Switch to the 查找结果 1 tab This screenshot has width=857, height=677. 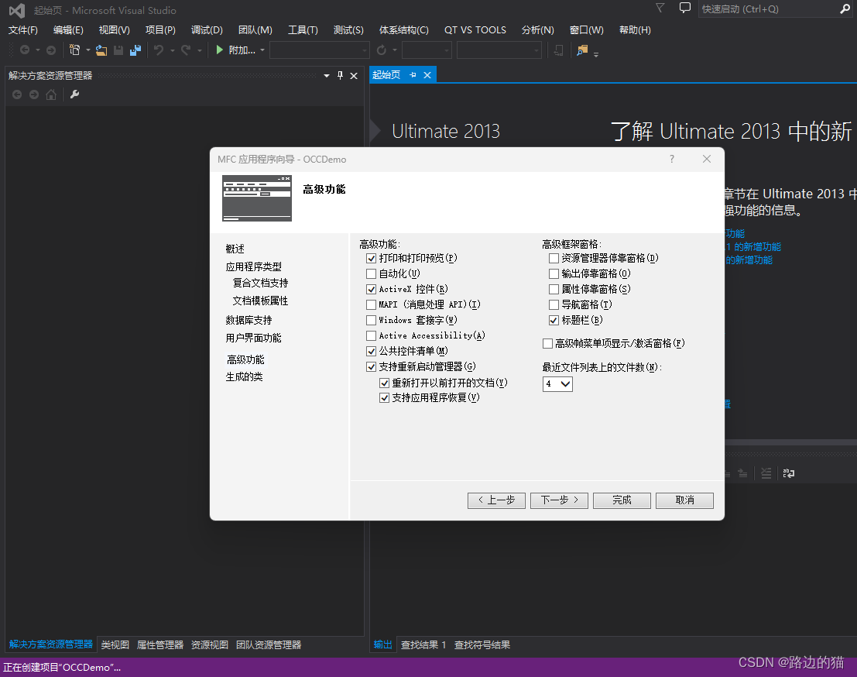click(x=423, y=644)
